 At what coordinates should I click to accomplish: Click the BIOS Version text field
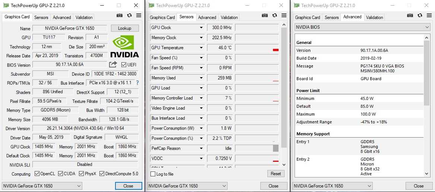(70, 64)
